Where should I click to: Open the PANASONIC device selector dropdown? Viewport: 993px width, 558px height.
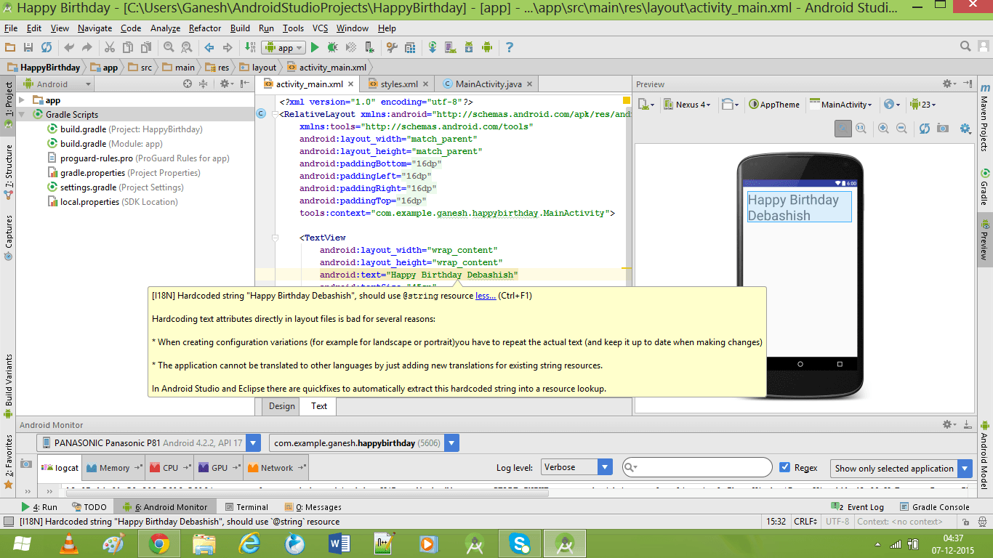click(253, 443)
